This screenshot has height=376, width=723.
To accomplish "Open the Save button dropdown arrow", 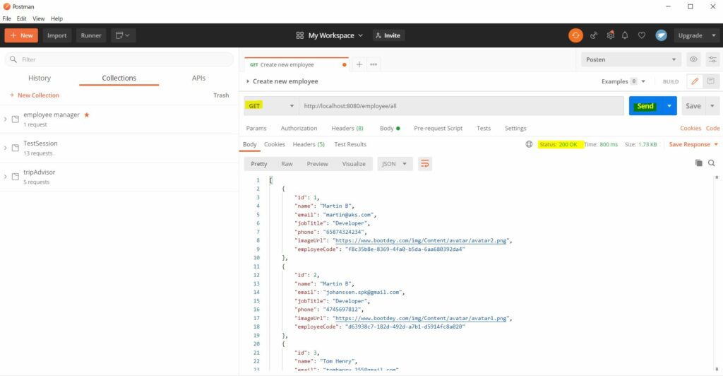I will 712,106.
